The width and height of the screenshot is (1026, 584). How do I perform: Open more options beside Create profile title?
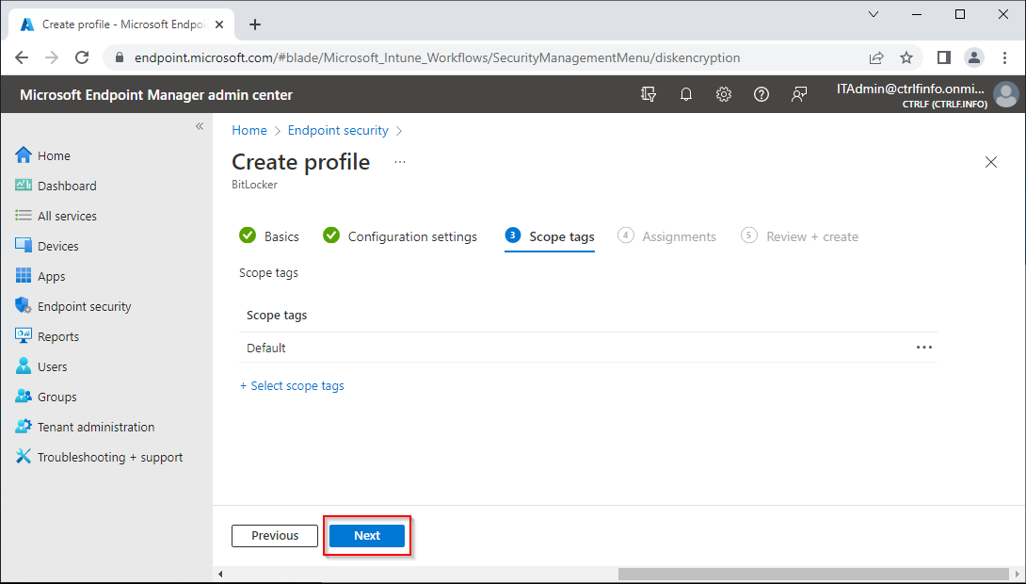pos(400,162)
